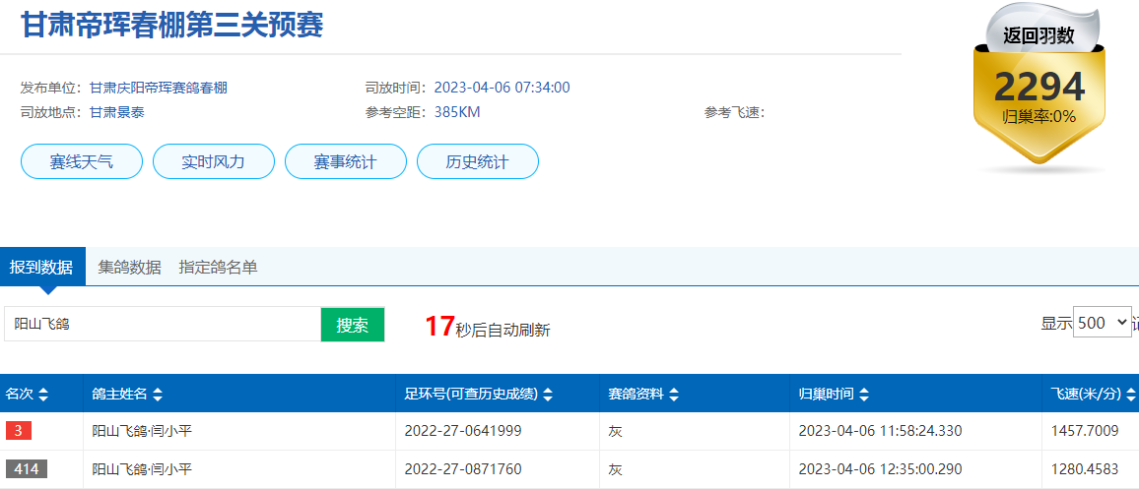Viewport: 1139px width, 489px height.
Task: Open 实时风力 live wind info
Action: (213, 161)
